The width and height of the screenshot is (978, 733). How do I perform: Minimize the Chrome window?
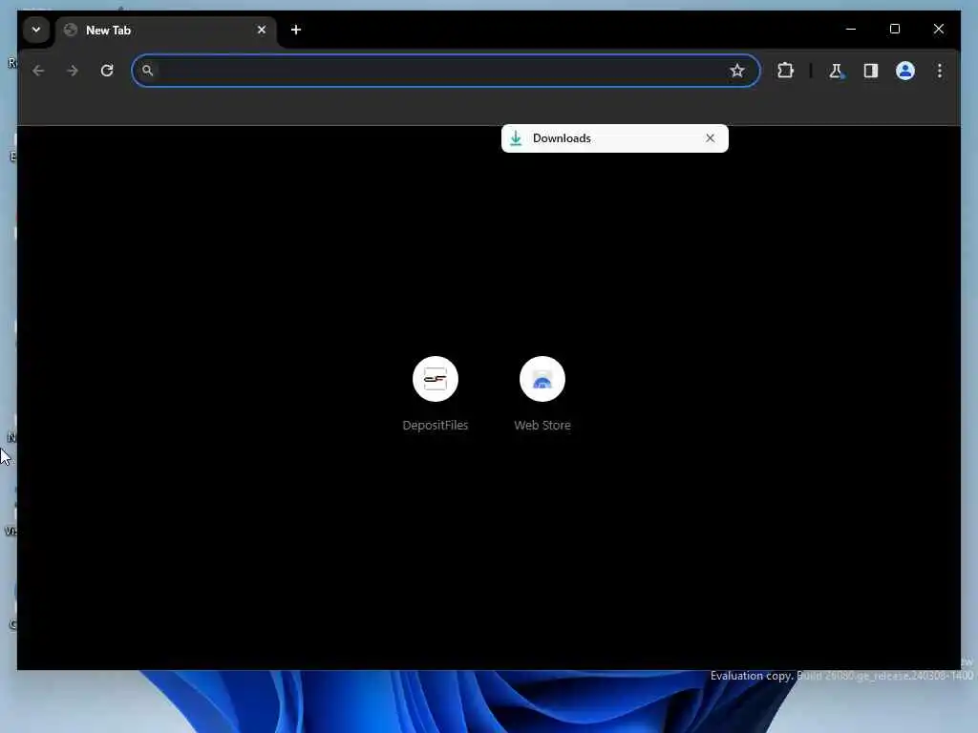[x=851, y=30]
